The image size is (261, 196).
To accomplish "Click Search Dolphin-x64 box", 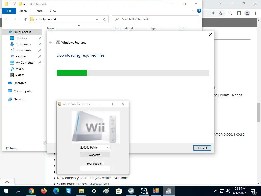I will coord(155,19).
